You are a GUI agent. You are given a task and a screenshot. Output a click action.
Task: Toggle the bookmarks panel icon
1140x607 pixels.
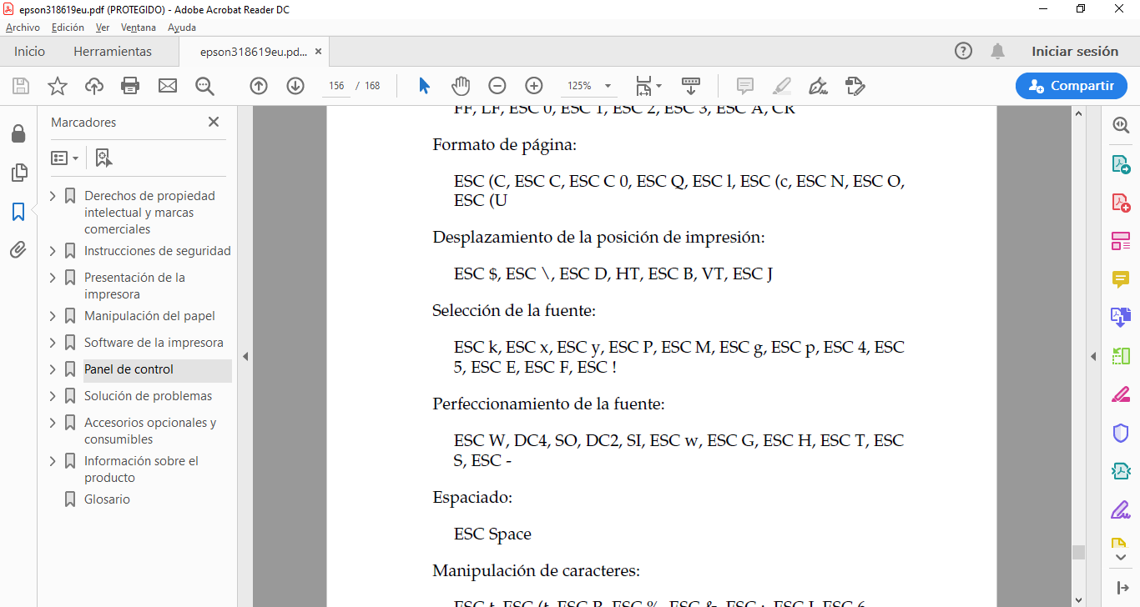pyautogui.click(x=18, y=212)
